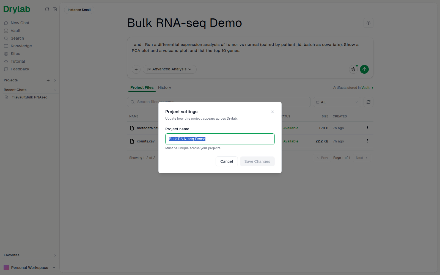Collapse the Recent Chats section
Viewport: 440px width, 275px height.
[55, 90]
